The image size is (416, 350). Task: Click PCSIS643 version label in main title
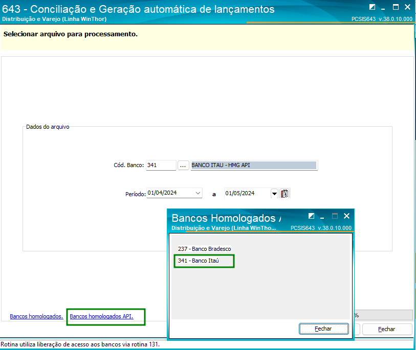click(x=382, y=19)
